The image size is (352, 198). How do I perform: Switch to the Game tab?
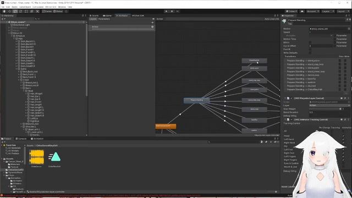[107, 15]
